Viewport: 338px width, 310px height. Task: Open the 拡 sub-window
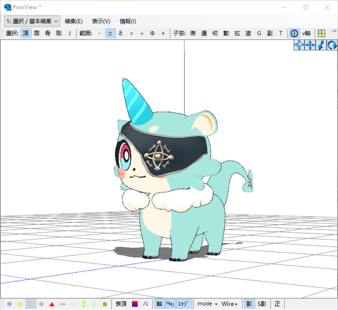click(237, 33)
